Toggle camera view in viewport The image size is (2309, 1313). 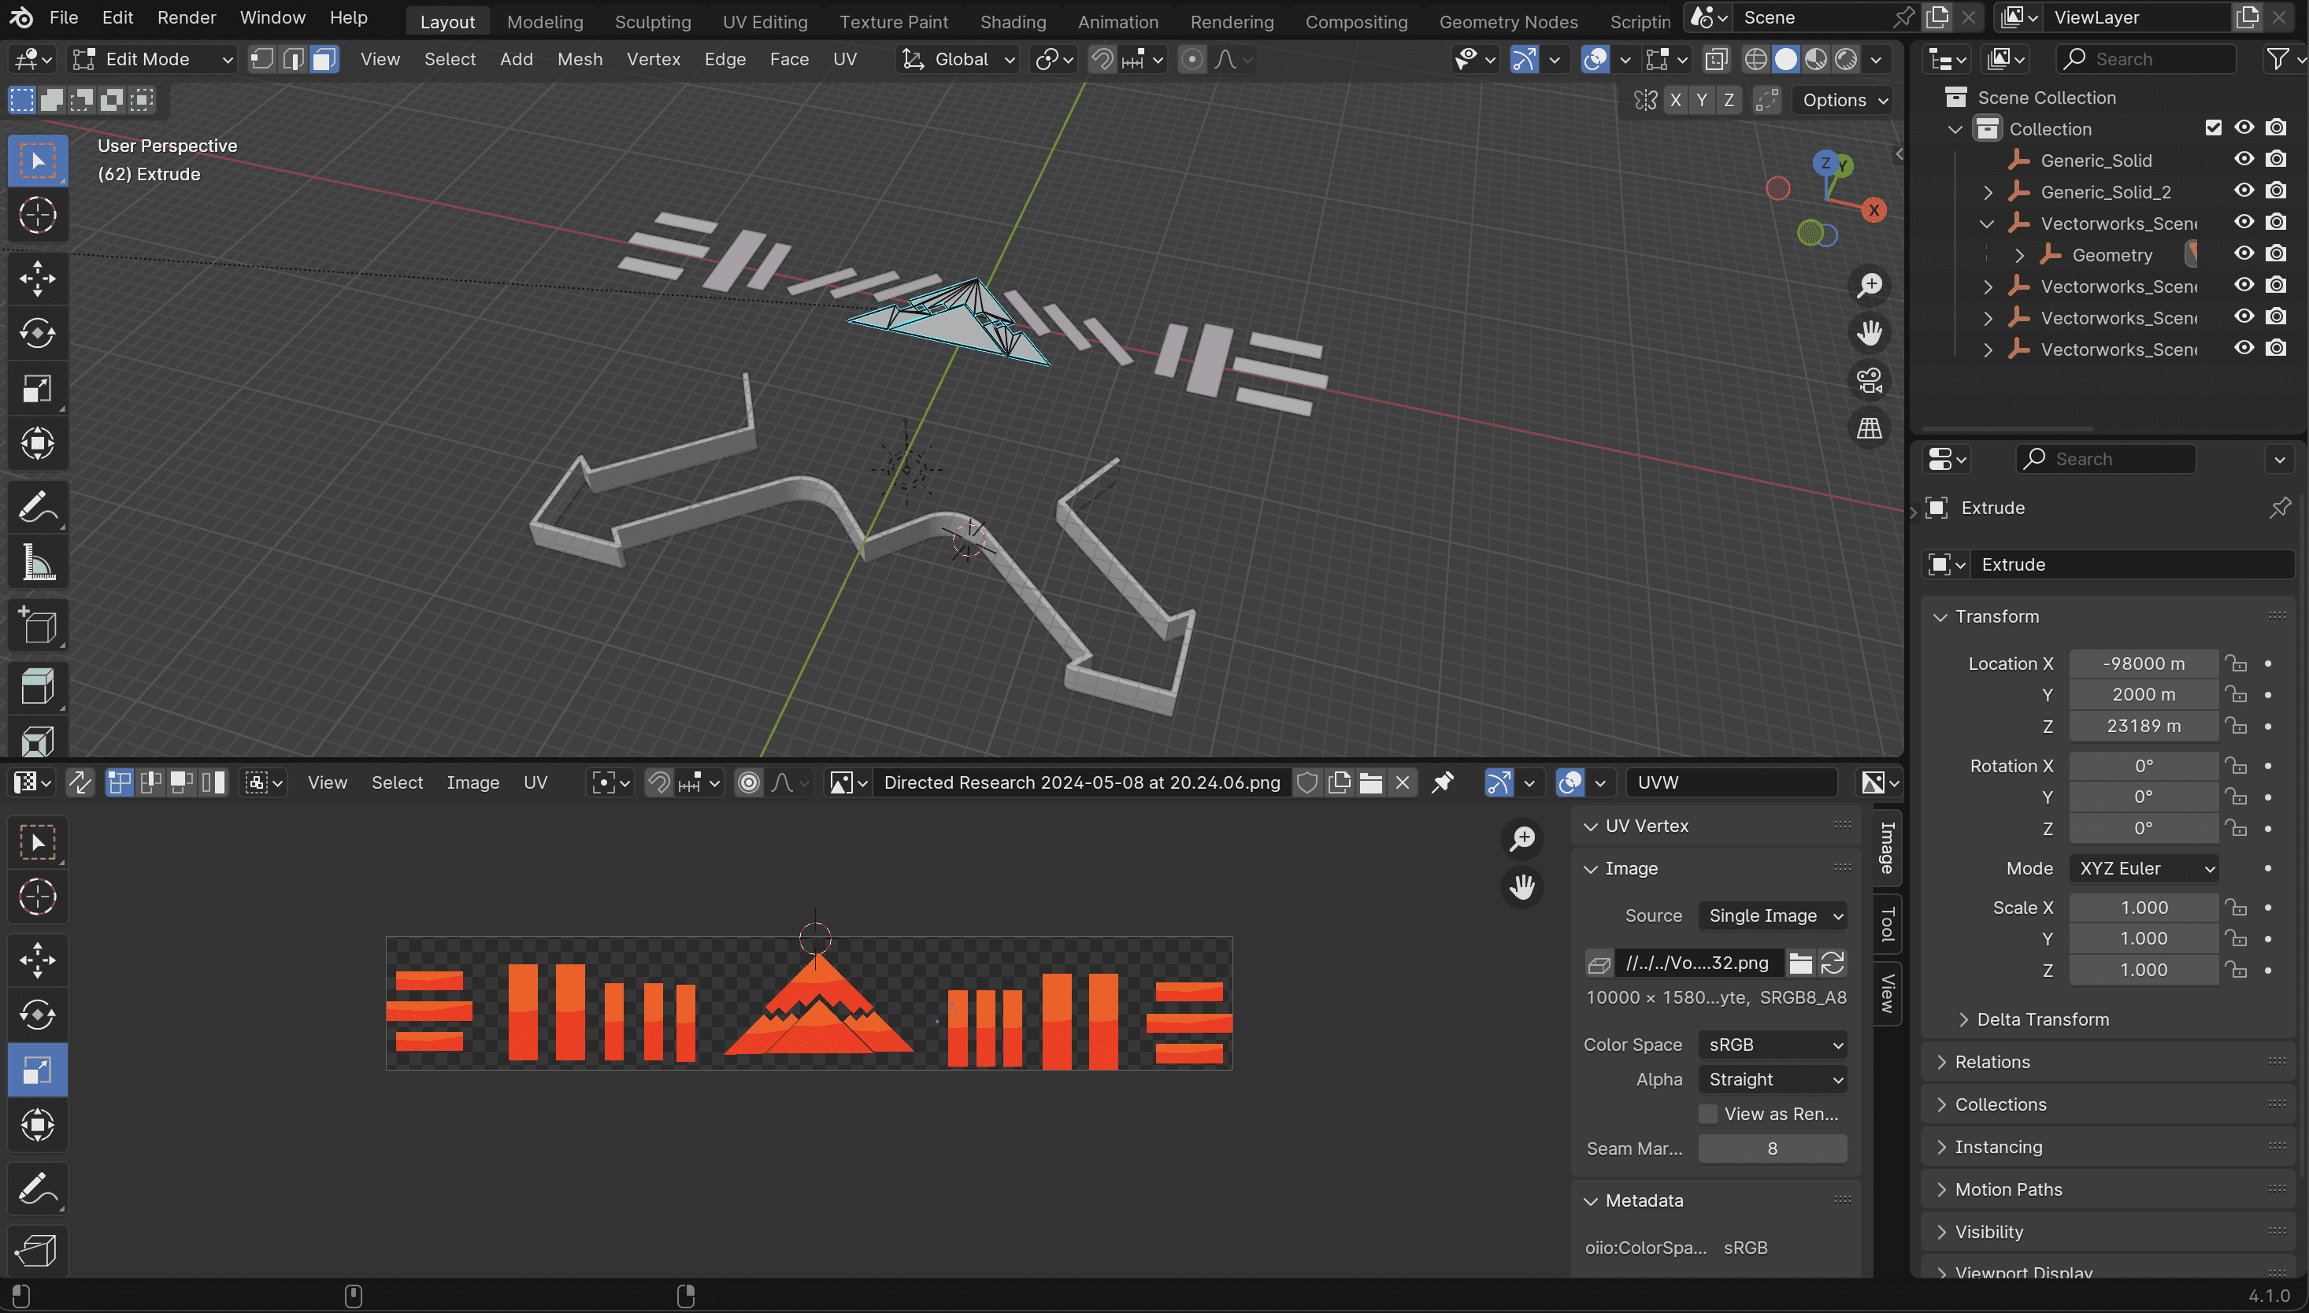coord(1869,379)
